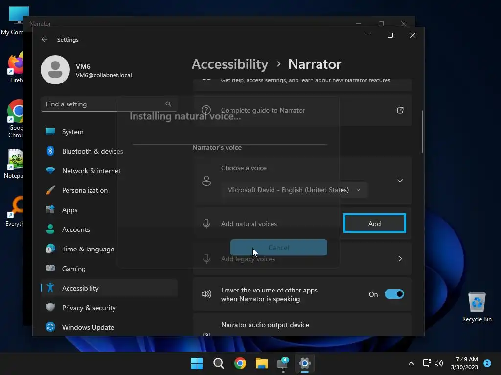Image resolution: width=501 pixels, height=375 pixels.
Task: Click the network icon in system tray
Action: [x=427, y=363]
